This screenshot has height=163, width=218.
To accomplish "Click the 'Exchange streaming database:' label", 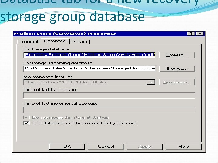I will [58, 63].
